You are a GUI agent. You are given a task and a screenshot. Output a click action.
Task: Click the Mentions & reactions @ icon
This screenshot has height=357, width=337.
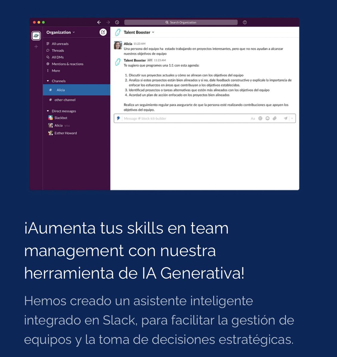click(x=48, y=64)
